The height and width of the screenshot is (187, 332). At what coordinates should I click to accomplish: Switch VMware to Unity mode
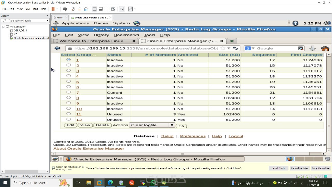coord(113,9)
